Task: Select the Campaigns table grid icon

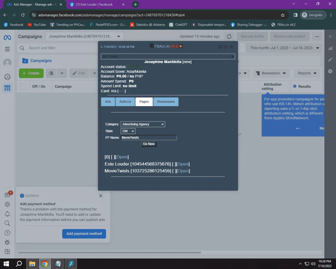Action: tap(7, 88)
